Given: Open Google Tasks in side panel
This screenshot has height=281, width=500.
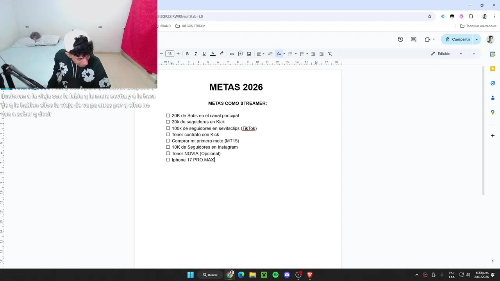Looking at the screenshot, I should pos(493,83).
